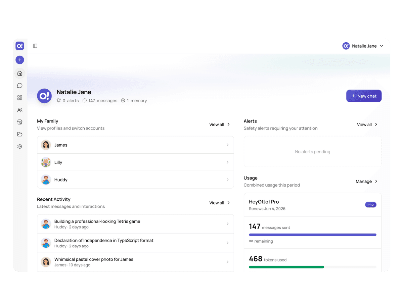
Task: Click the "HeyOtto! Pro" plan title
Action: 264,202
